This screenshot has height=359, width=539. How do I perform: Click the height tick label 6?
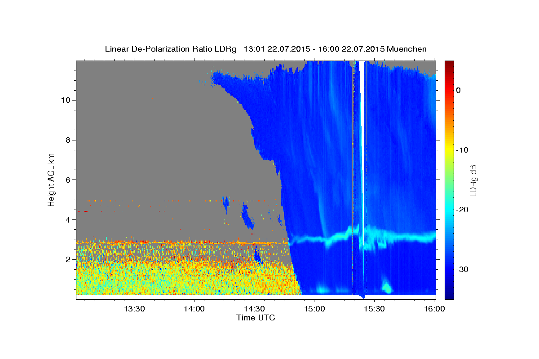coord(67,180)
